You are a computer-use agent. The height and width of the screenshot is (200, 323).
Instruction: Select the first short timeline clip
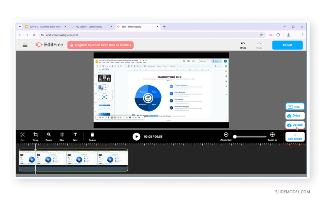(27, 160)
